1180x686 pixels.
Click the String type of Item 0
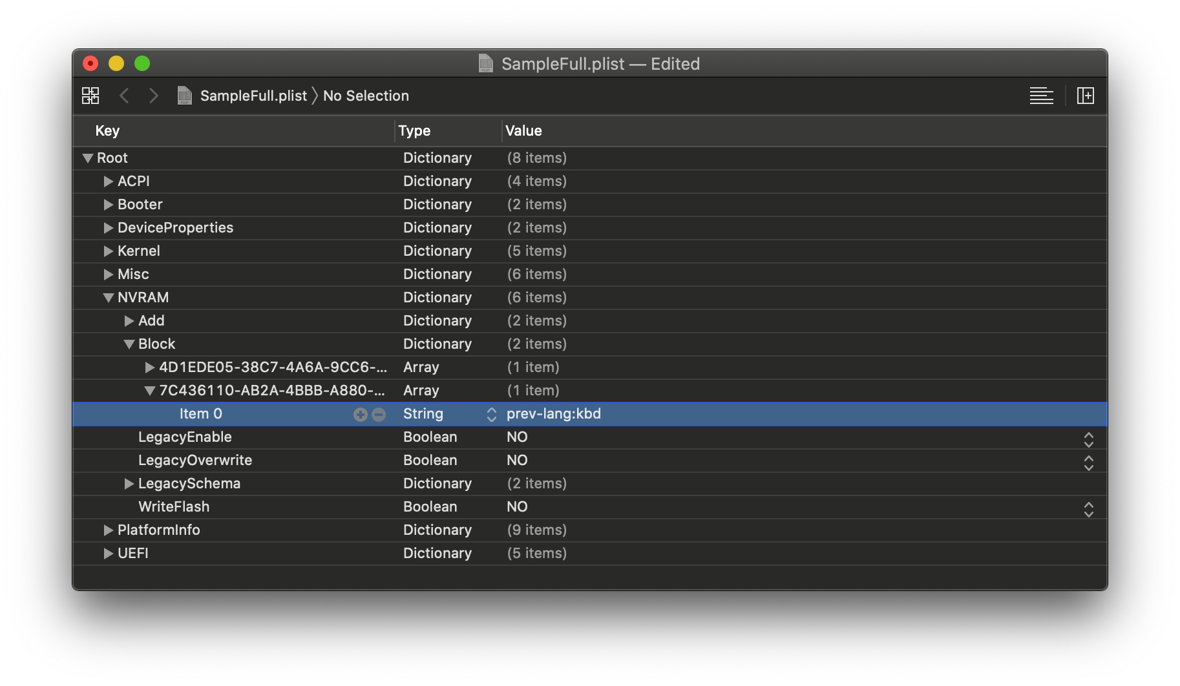coord(423,413)
